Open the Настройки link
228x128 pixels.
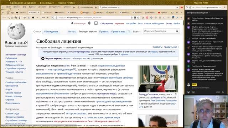click(x=131, y=23)
